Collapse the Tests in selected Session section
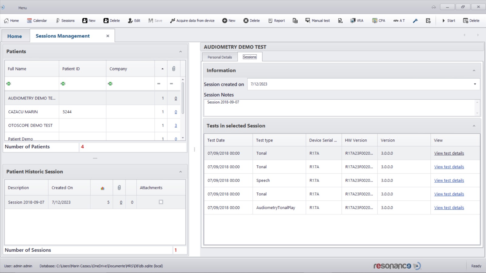 (x=474, y=126)
